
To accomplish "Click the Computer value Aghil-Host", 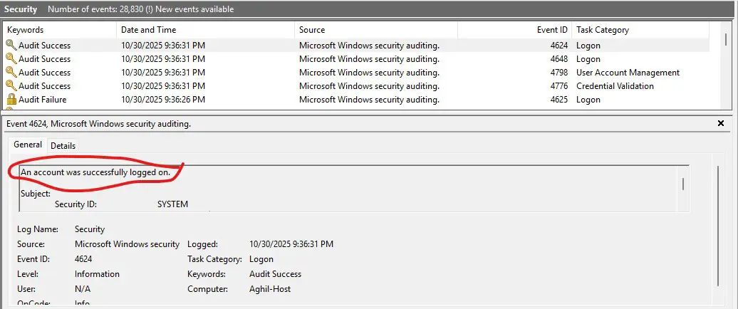I will (270, 289).
